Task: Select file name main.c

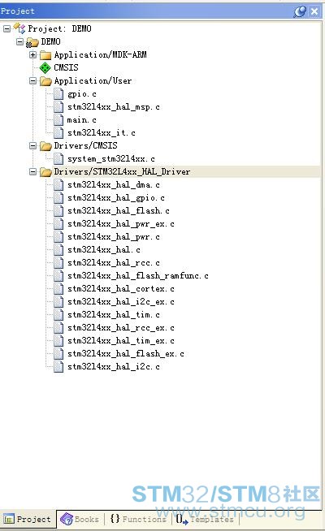Action: pyautogui.click(x=82, y=120)
